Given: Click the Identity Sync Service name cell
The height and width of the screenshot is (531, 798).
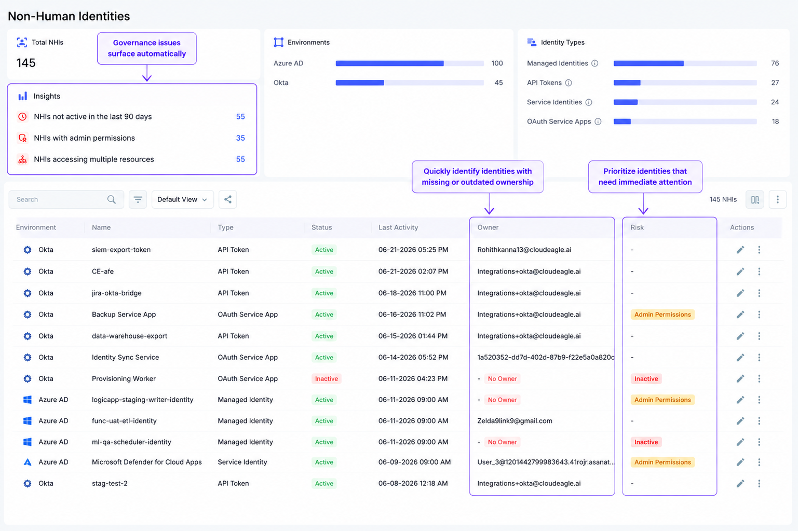Looking at the screenshot, I should 125,358.
